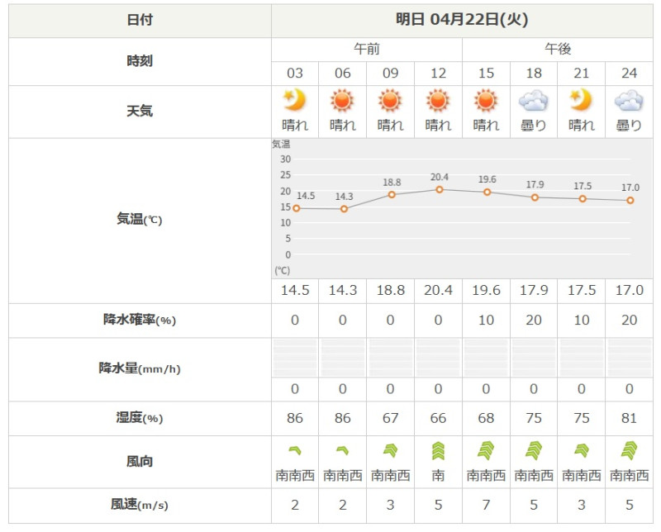
Task: Click the moon weather icon at 03 o'clock
Action: pos(295,101)
